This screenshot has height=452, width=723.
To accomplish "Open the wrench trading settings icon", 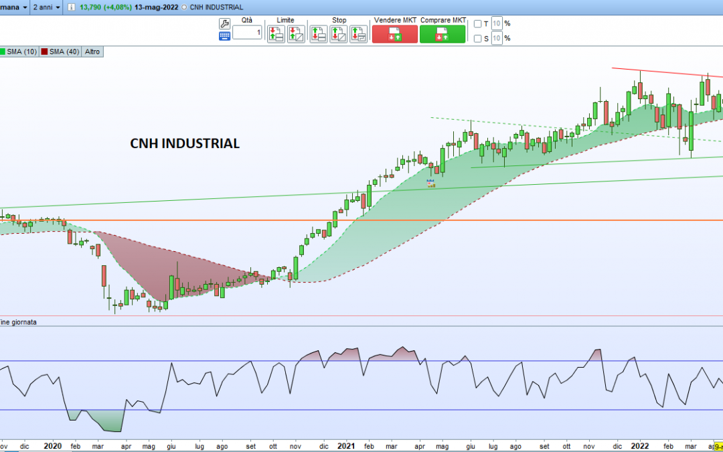I will 224,24.
